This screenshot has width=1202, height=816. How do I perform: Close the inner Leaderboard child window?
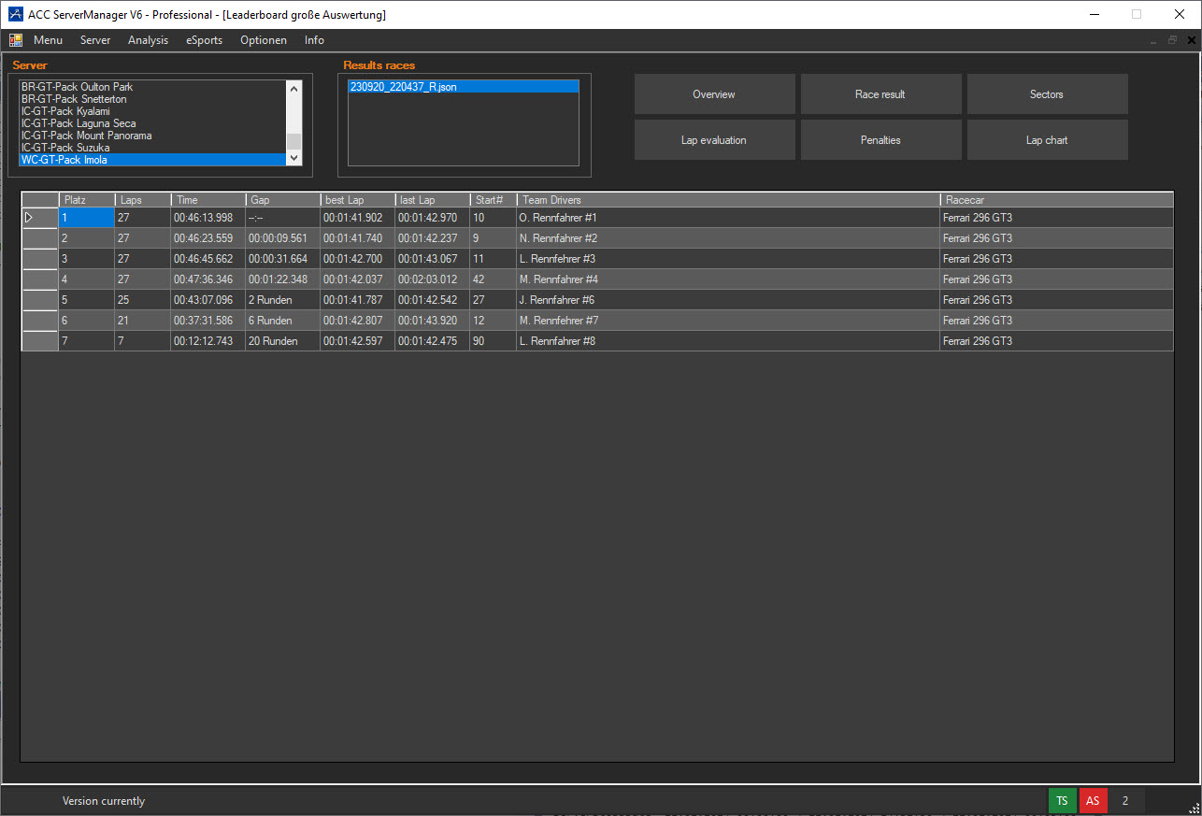click(1191, 40)
